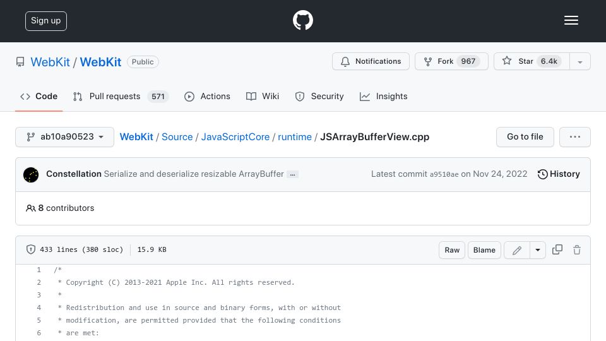The image size is (606, 341).
Task: Click the 571 pull requests counter
Action: coord(158,97)
